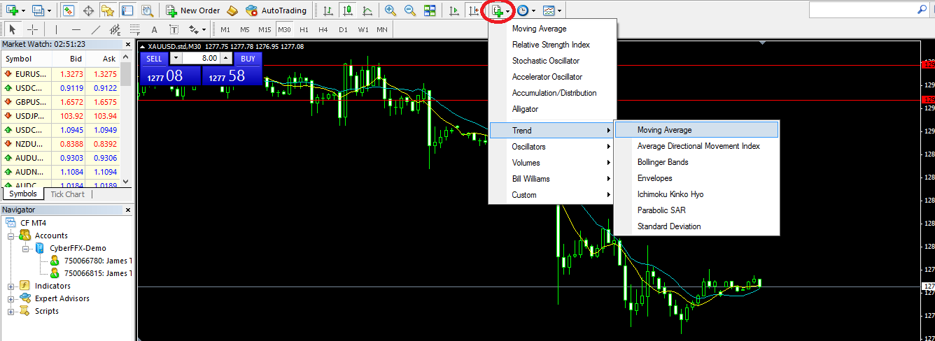Image resolution: width=935 pixels, height=341 pixels.
Task: Expand the Indicators node in Navigator
Action: [11, 286]
